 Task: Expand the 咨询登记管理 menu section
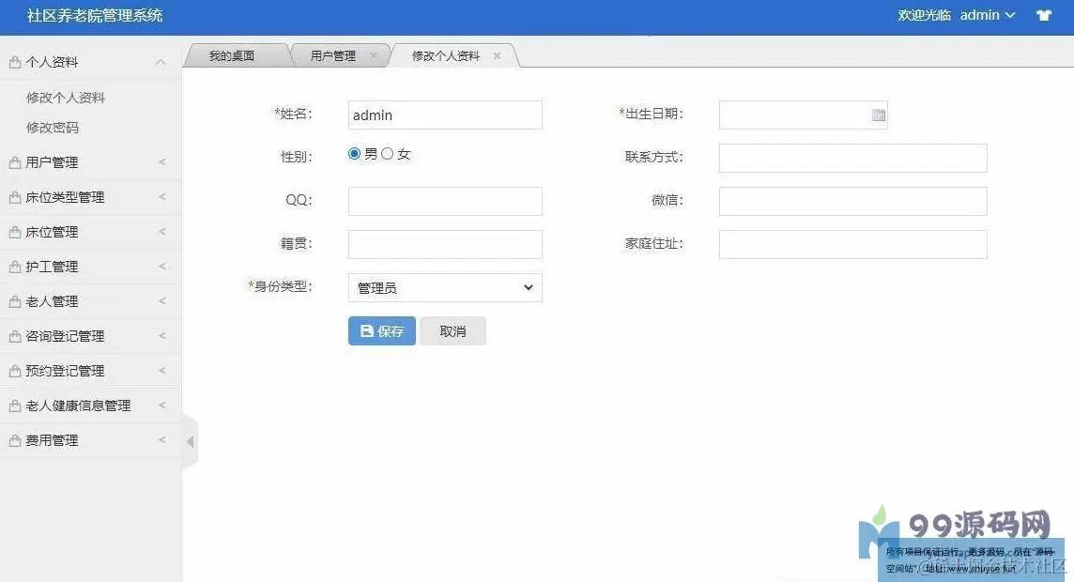[x=162, y=335]
